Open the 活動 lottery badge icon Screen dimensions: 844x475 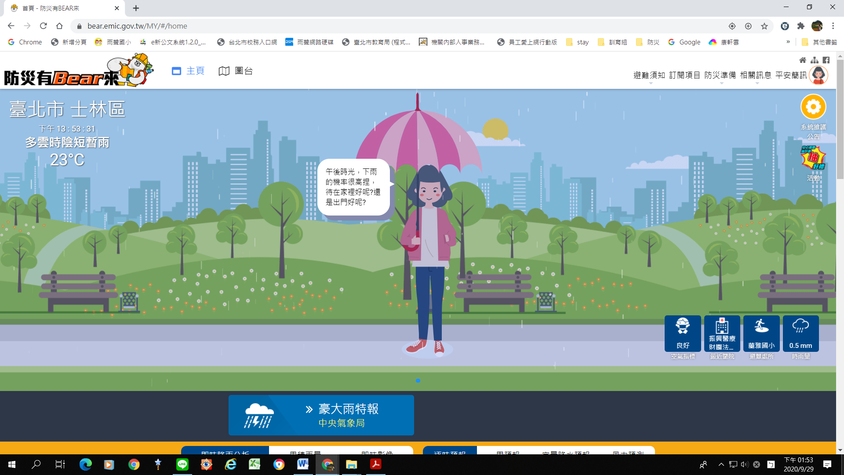[x=813, y=158]
